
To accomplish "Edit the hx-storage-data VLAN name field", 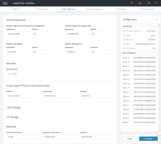I will 76,34.
